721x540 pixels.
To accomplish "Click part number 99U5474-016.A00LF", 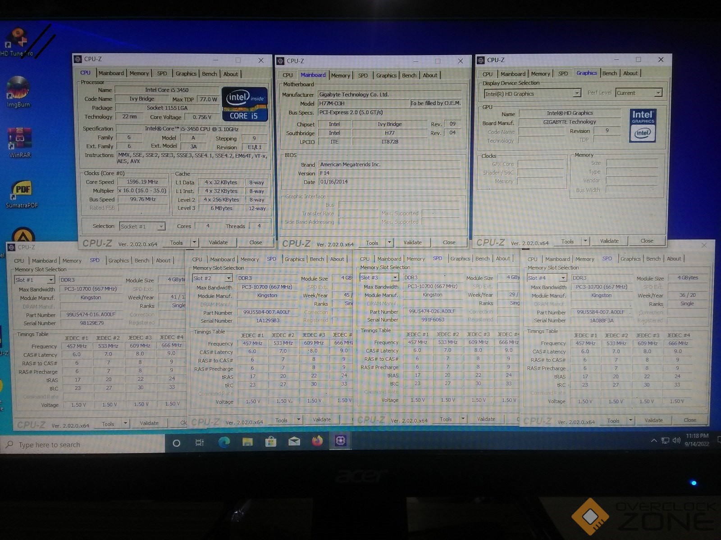I will [91, 315].
